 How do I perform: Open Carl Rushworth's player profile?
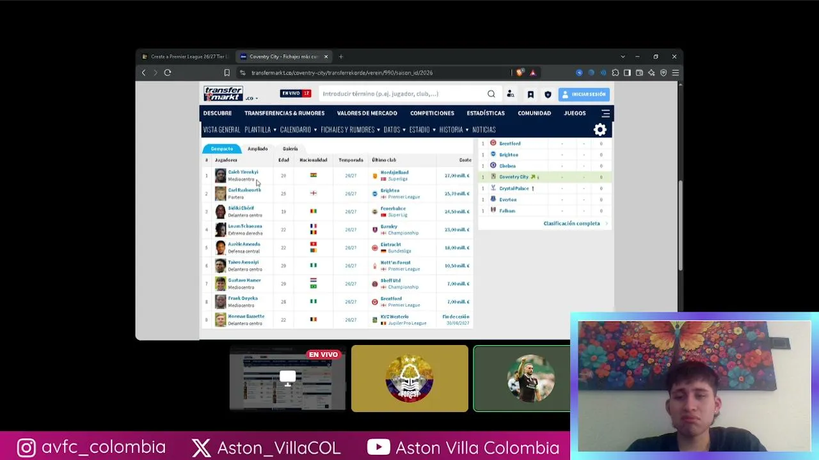pos(244,190)
